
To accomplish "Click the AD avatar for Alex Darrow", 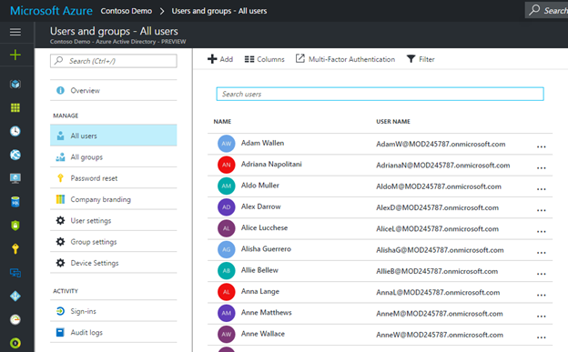I will pyautogui.click(x=227, y=207).
